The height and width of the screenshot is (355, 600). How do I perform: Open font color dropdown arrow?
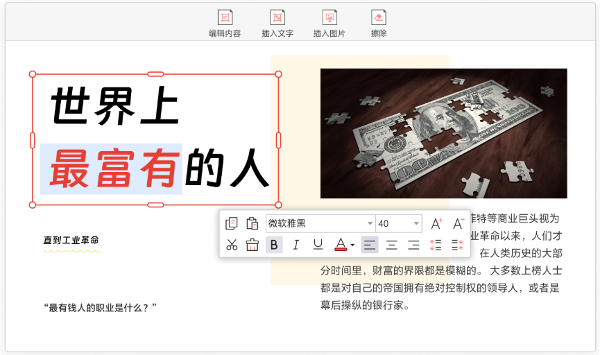point(352,245)
